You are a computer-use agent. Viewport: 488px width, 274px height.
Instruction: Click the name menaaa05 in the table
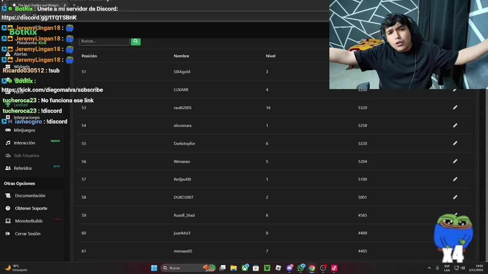183,251
